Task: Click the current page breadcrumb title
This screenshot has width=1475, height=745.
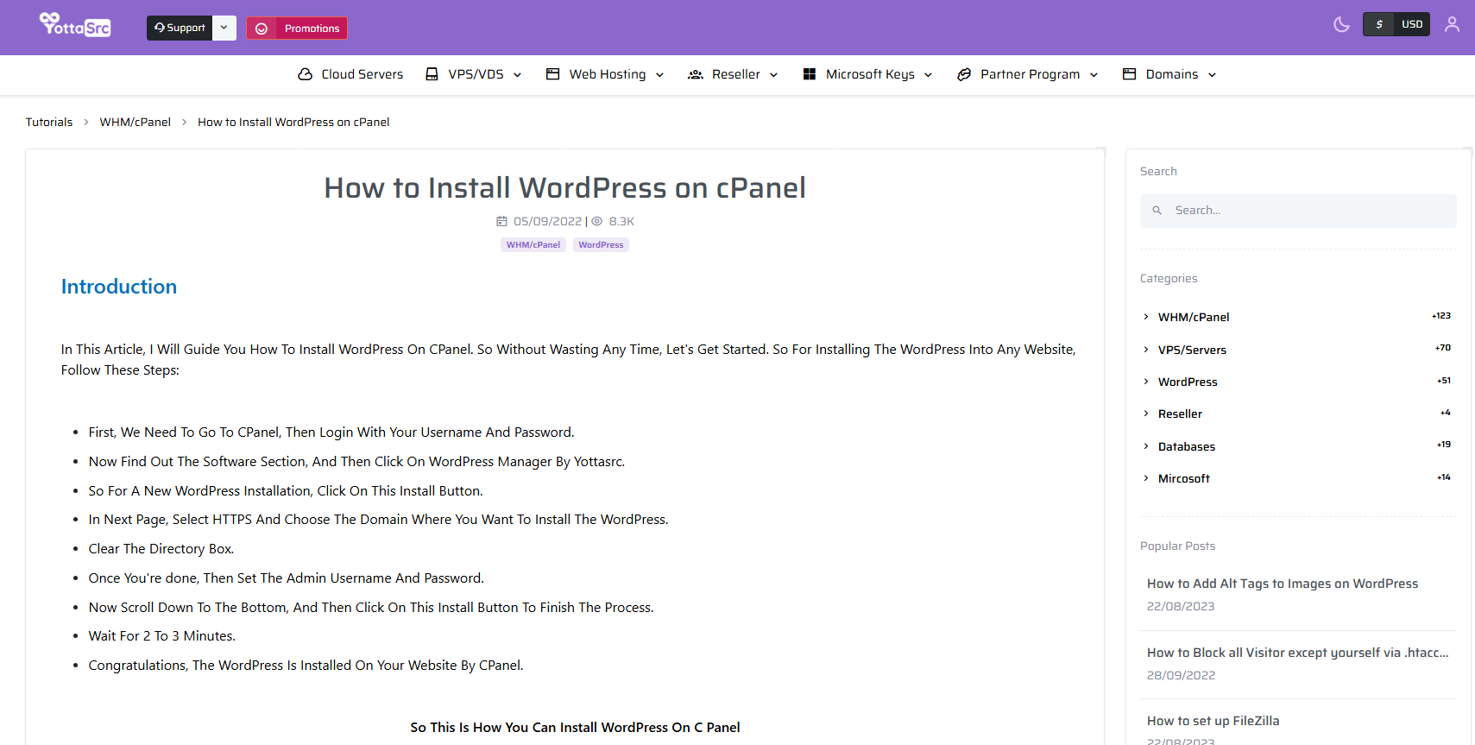Action: (293, 122)
